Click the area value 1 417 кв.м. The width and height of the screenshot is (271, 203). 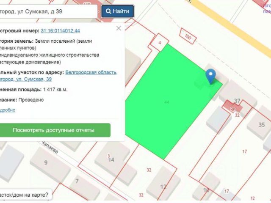point(55,90)
